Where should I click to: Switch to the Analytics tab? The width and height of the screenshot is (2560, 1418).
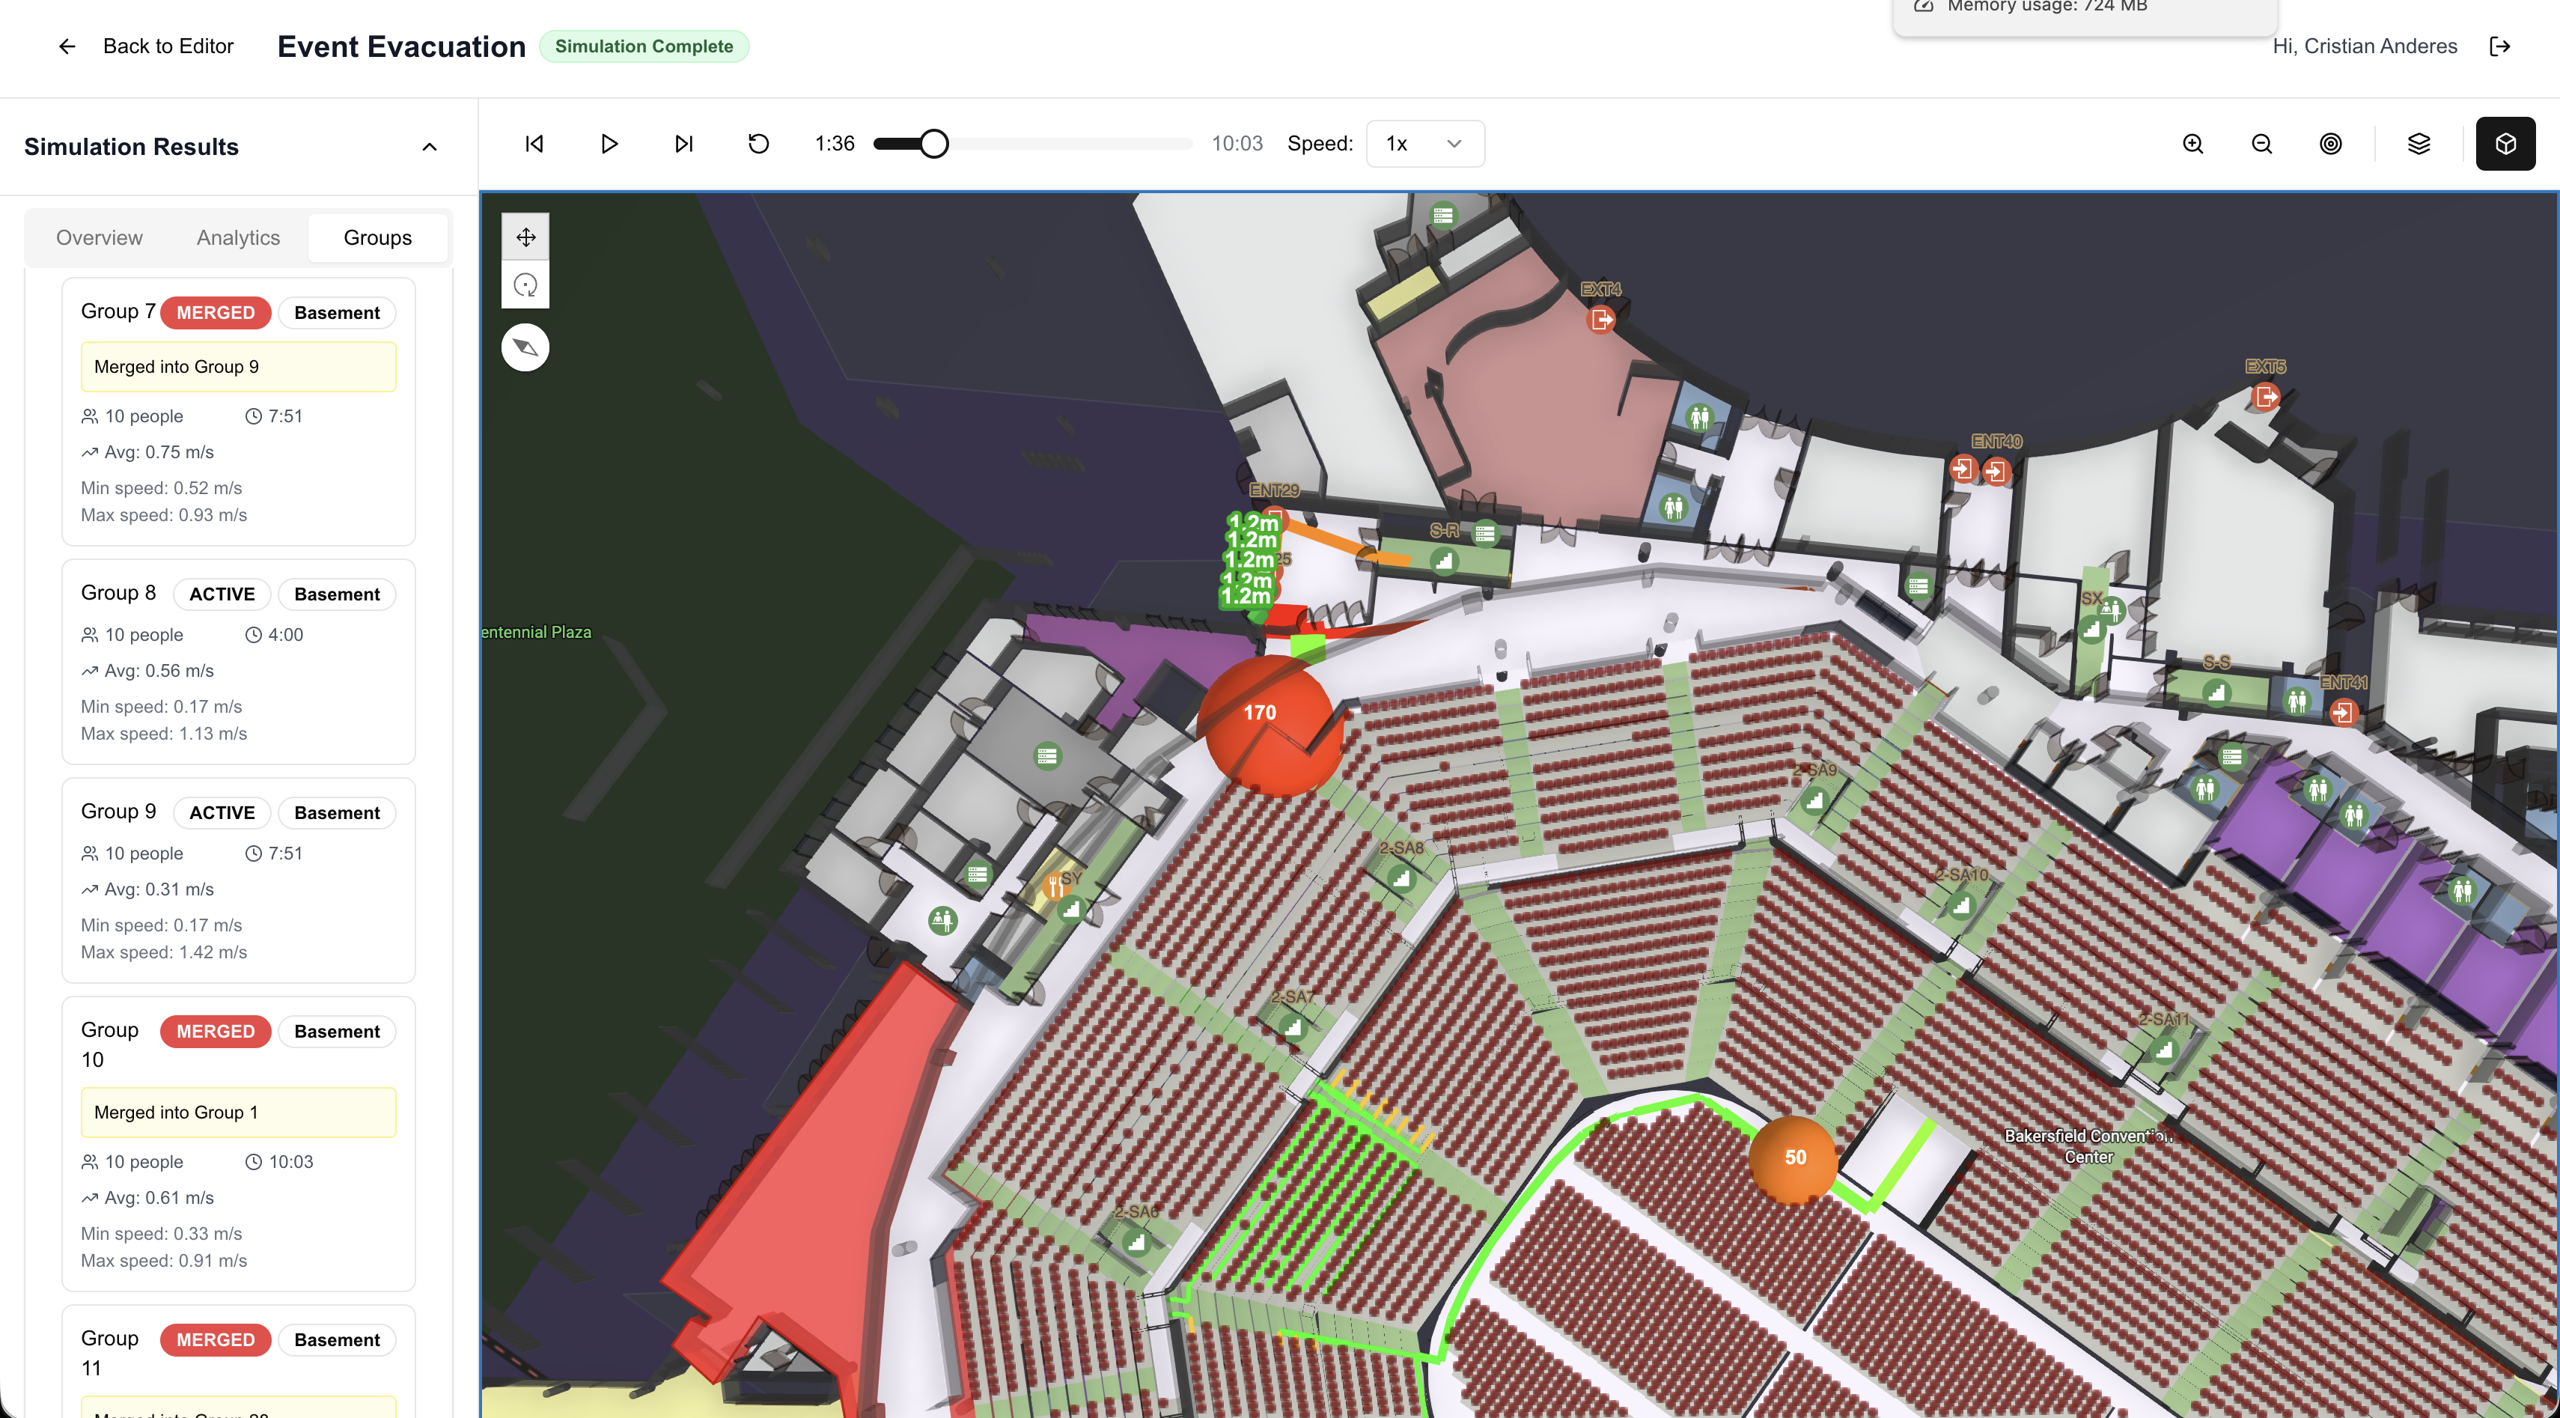pyautogui.click(x=239, y=237)
